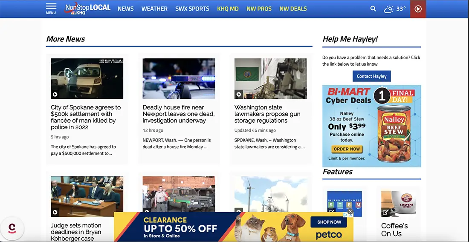This screenshot has width=469, height=242.
Task: Click external link icon on Cravens Coffee thumbnail
Action: (385, 213)
